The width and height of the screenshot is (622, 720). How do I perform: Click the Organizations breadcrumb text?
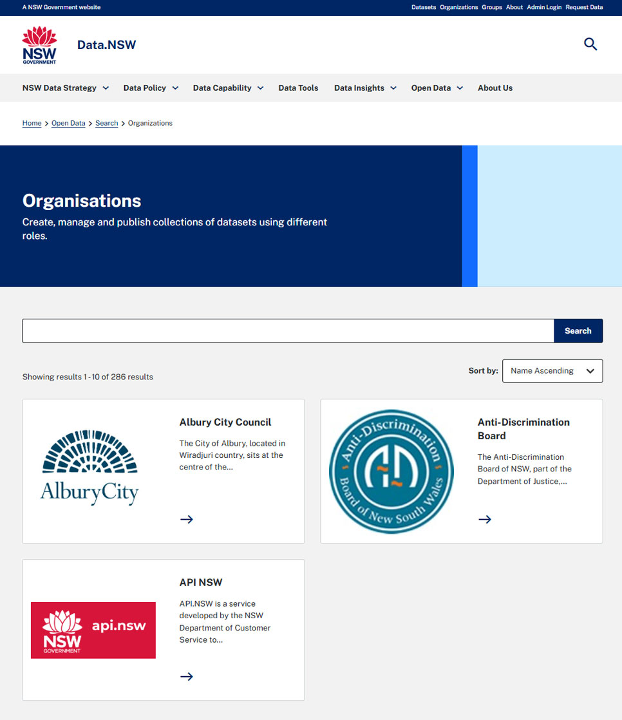point(150,123)
